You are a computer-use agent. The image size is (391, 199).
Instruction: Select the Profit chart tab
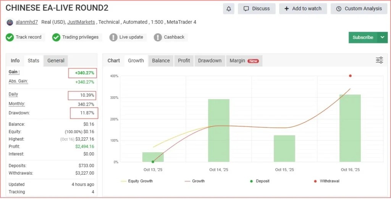[x=184, y=60]
